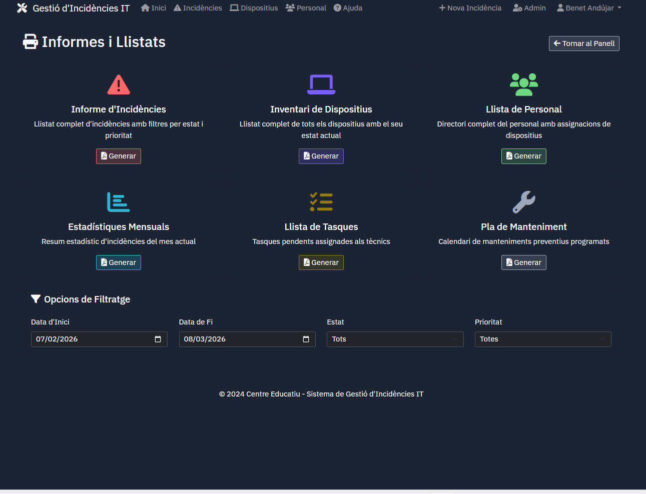Select Admin in the top navigation
This screenshot has height=494, width=646.
tap(529, 8)
